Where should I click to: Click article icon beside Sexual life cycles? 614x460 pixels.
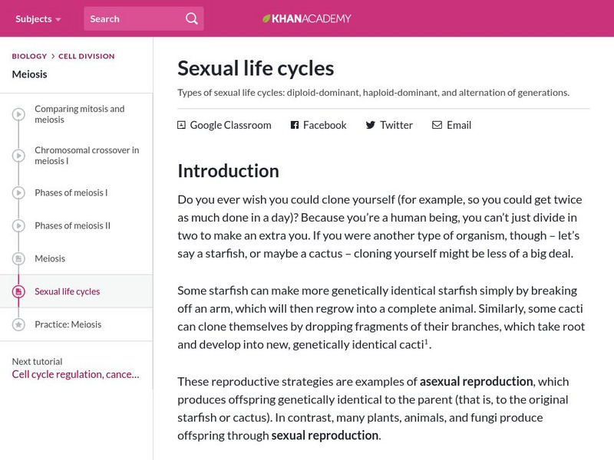click(18, 291)
